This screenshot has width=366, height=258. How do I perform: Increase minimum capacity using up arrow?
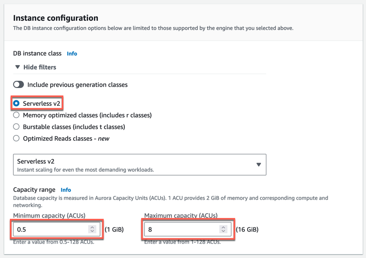pos(92,227)
